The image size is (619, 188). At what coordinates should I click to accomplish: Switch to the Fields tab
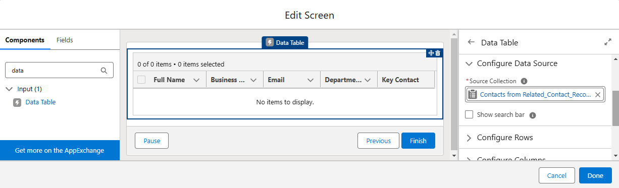pos(65,40)
